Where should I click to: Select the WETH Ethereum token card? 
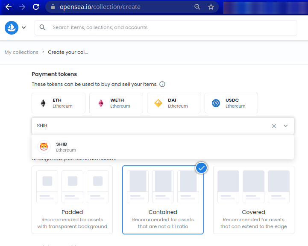tap(116, 103)
